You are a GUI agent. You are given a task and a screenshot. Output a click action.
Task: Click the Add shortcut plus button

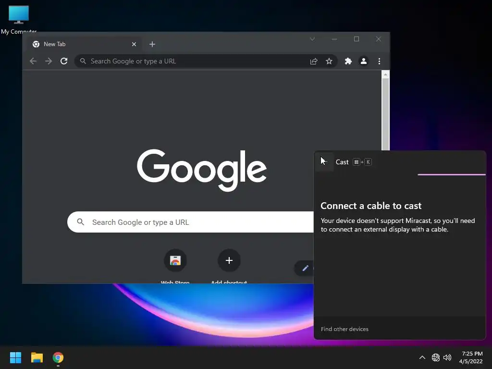pos(229,260)
